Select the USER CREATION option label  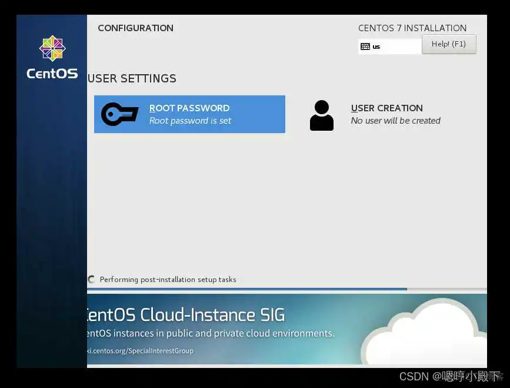386,108
